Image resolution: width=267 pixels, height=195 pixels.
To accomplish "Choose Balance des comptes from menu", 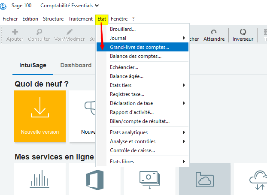I will tap(136, 56).
